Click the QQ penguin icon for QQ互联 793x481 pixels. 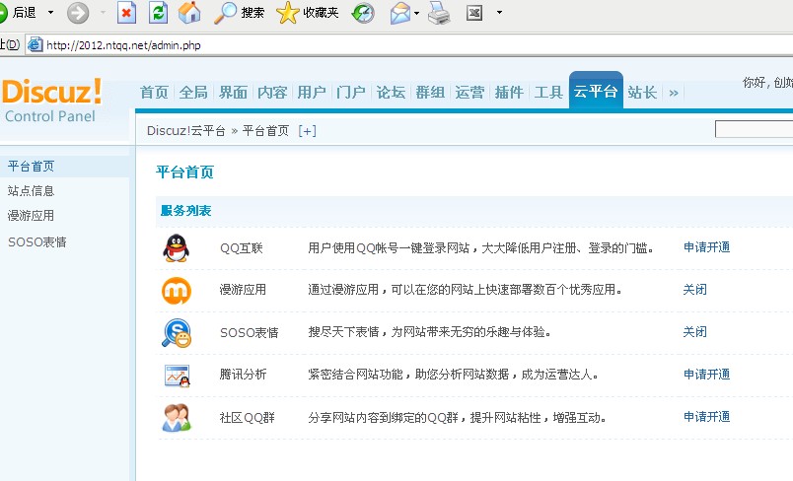point(176,248)
